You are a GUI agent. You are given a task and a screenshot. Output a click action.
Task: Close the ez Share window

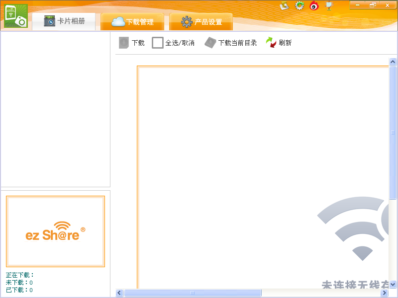(x=388, y=5)
